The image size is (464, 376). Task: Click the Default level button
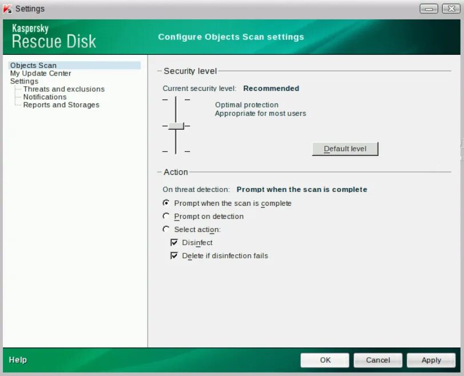click(345, 149)
